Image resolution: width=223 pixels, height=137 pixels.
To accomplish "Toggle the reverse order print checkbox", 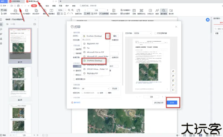I will click(111, 58).
